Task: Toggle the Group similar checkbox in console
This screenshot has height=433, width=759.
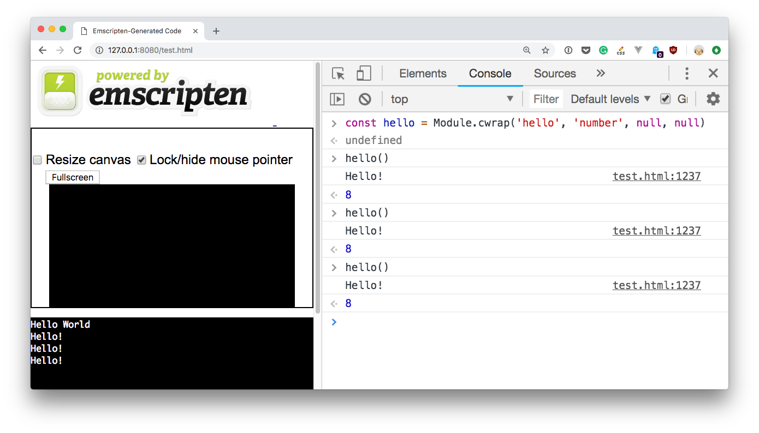Action: 665,99
